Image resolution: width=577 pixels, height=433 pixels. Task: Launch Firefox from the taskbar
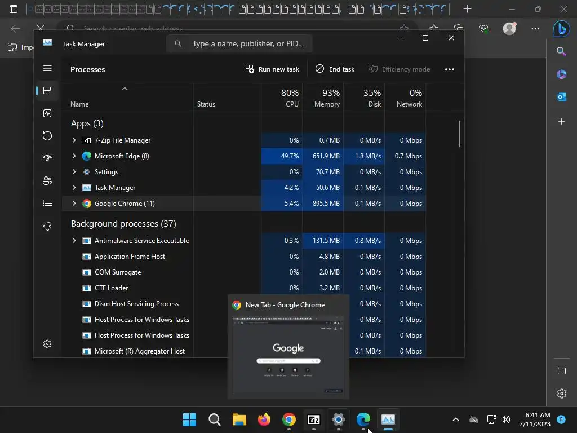[x=264, y=419]
